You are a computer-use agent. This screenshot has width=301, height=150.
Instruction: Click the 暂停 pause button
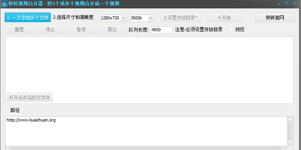[x=81, y=29]
